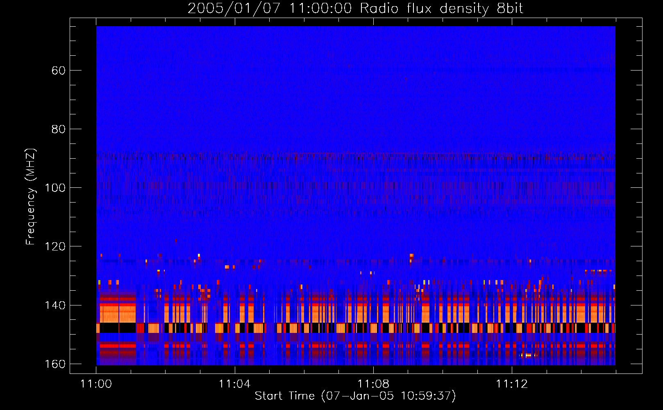Click the 140 frequency tick label
The height and width of the screenshot is (410, 663).
coord(55,305)
